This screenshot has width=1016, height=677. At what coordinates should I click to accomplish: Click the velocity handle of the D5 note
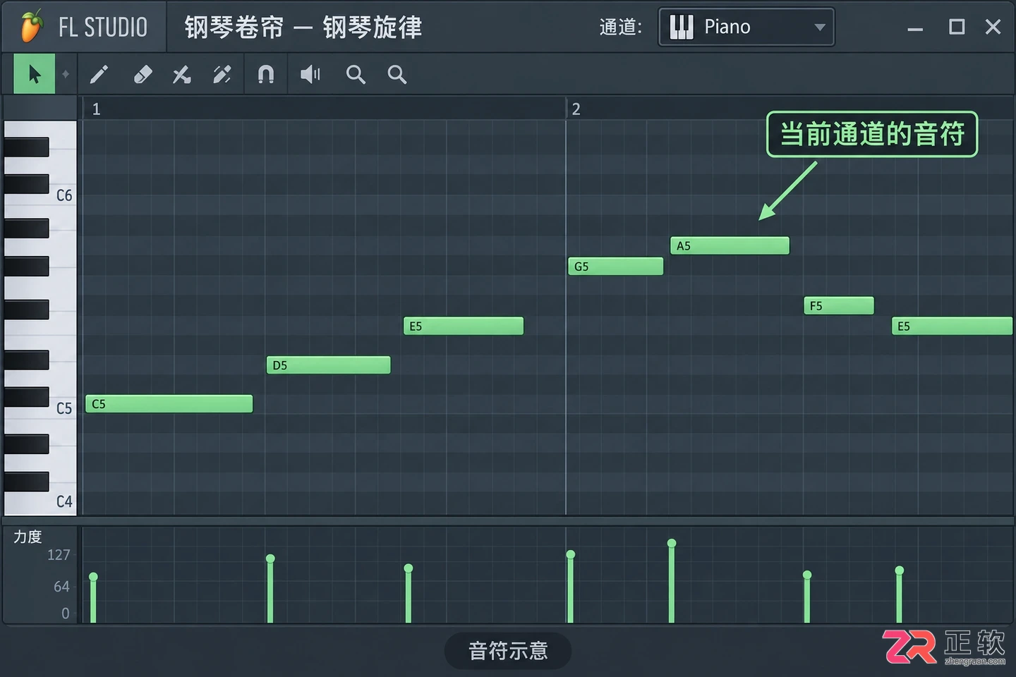(270, 559)
